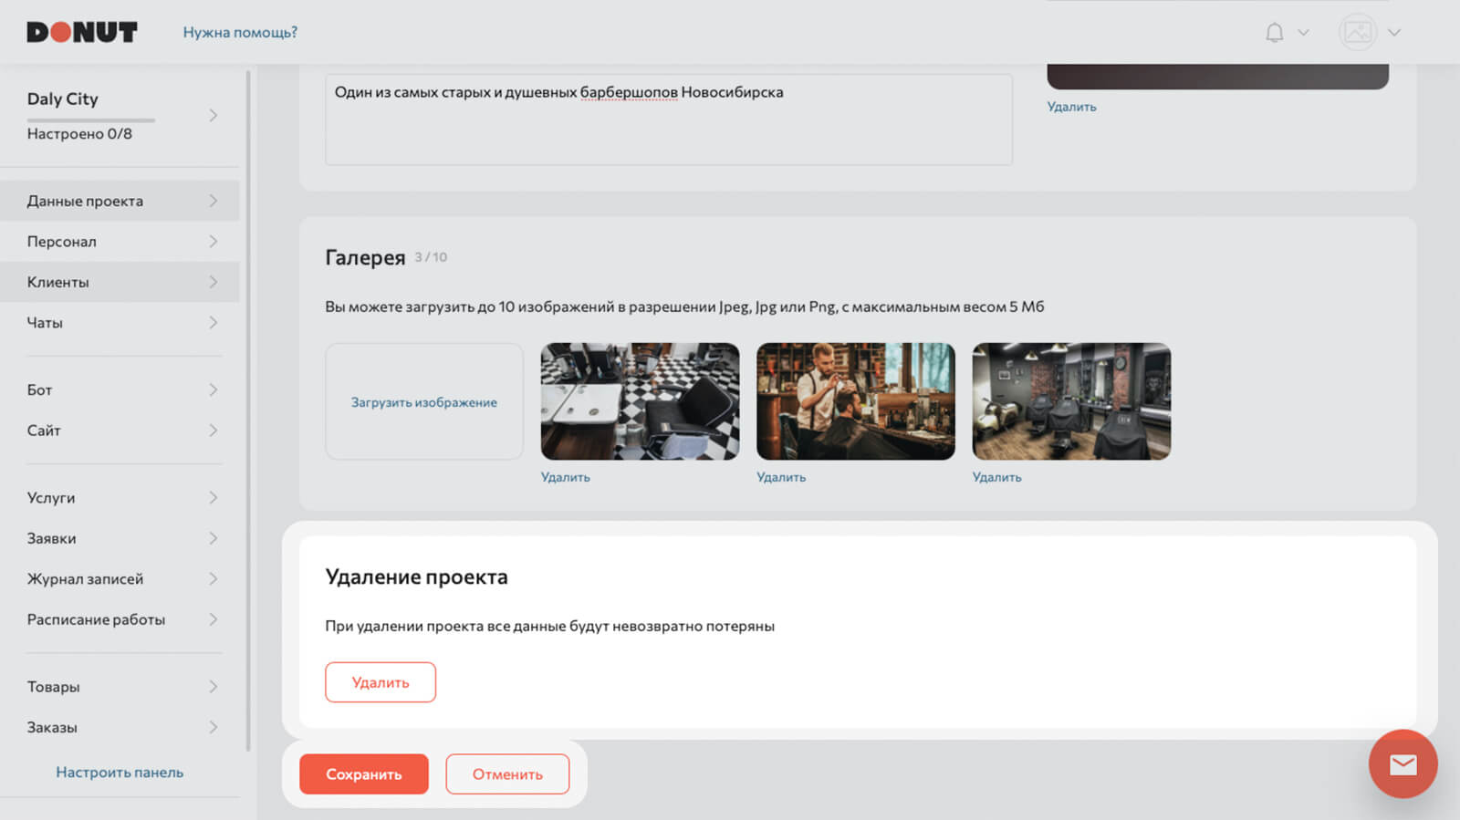Expand chevron next to 'Товары'
Image resolution: width=1460 pixels, height=820 pixels.
[213, 687]
